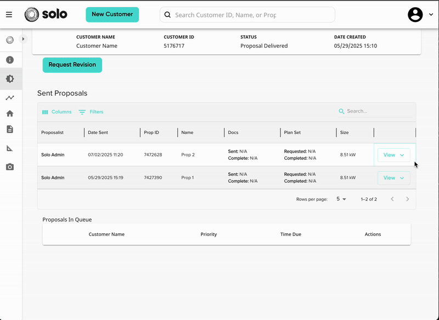Click the info icon in sidebar
The height and width of the screenshot is (320, 439).
coord(10,60)
